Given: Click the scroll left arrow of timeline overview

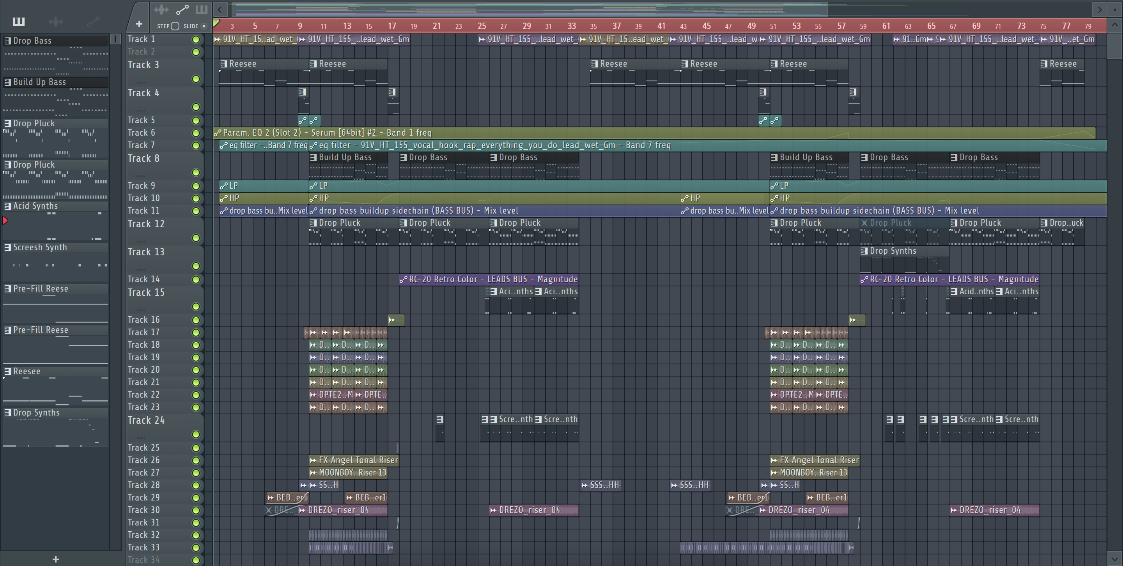Looking at the screenshot, I should pos(220,9).
